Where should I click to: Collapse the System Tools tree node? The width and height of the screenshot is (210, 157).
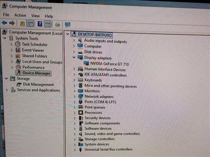(5, 38)
